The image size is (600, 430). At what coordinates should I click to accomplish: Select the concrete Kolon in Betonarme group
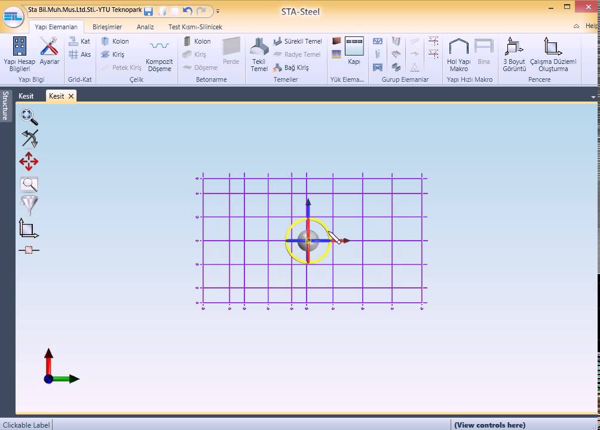coord(197,41)
